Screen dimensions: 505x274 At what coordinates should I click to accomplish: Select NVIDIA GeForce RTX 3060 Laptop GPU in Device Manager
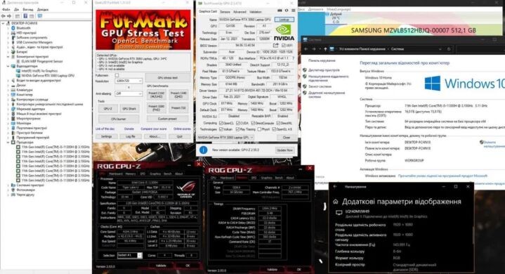click(x=48, y=76)
